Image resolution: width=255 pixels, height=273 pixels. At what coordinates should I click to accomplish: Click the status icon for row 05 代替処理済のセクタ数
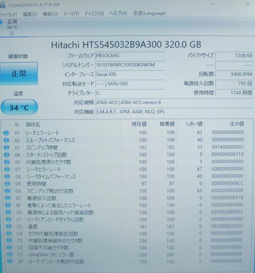click(x=7, y=162)
